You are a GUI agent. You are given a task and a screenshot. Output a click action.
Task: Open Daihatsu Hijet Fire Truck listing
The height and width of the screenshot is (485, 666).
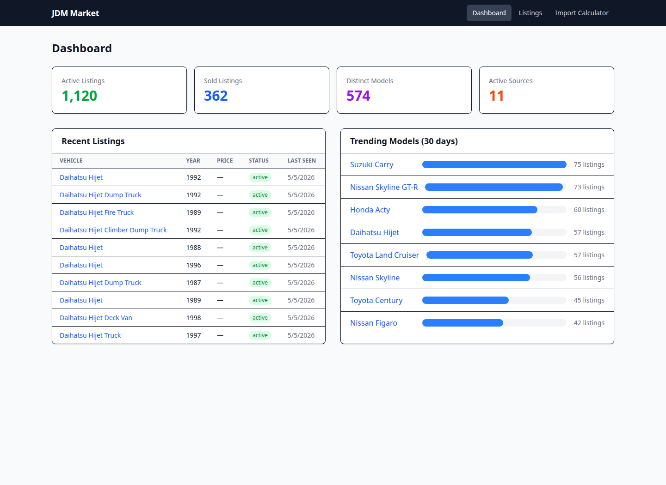[97, 212]
